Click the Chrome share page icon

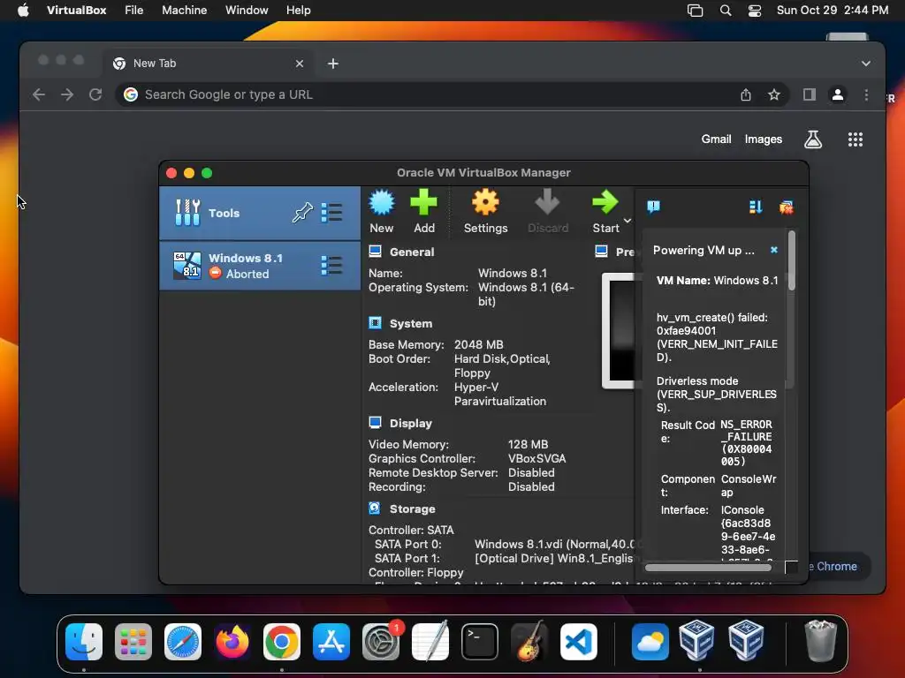pyautogui.click(x=746, y=94)
